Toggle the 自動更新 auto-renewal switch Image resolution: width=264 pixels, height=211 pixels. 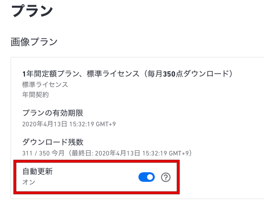point(147,177)
